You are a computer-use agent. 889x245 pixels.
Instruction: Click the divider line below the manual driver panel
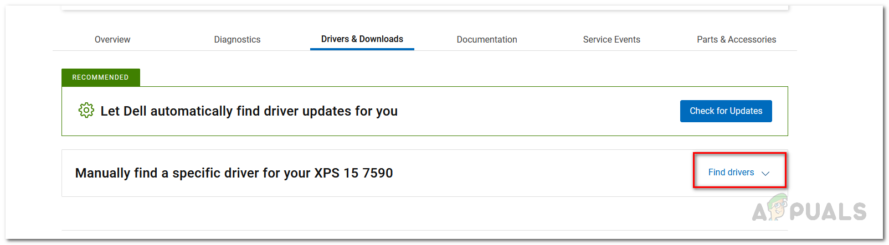coord(424,230)
